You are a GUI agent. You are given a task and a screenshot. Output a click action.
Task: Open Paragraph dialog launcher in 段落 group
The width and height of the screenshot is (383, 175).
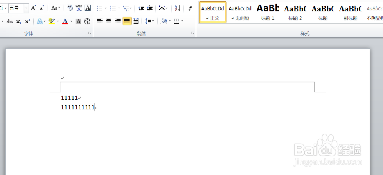point(193,33)
